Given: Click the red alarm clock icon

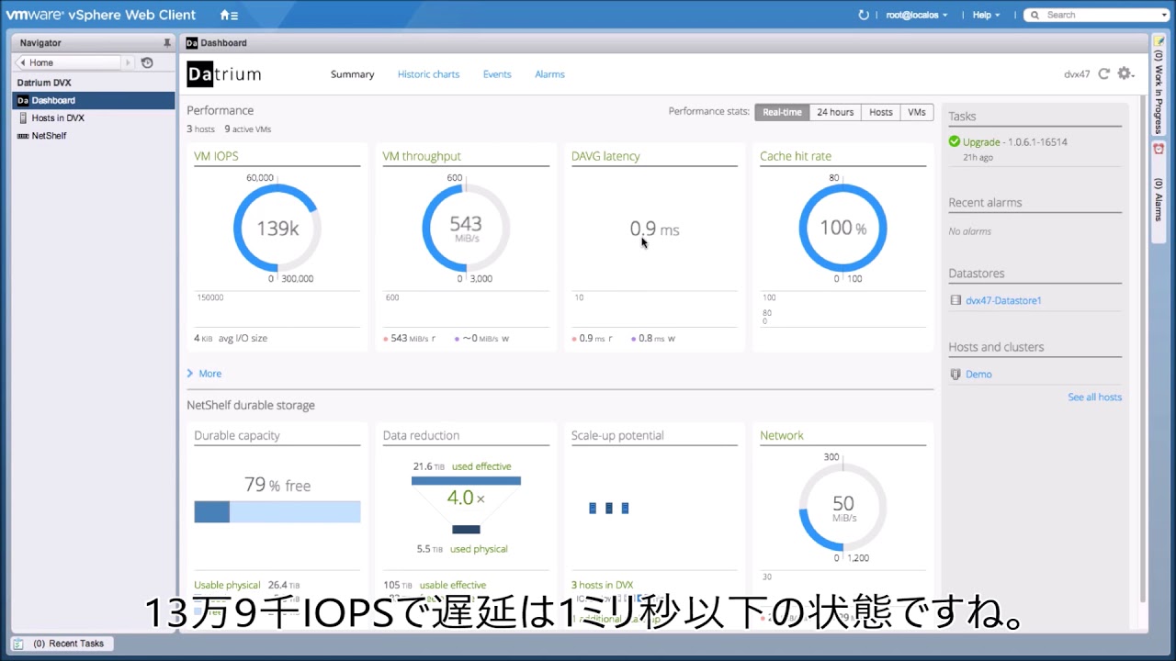Looking at the screenshot, I should [1159, 148].
